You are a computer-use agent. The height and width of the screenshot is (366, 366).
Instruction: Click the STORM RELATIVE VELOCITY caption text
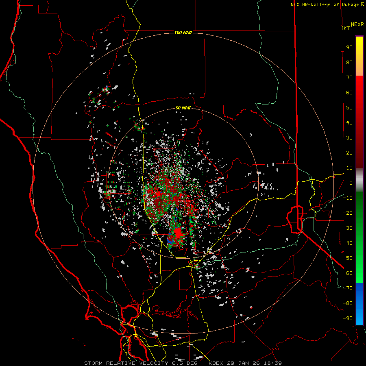127,363
